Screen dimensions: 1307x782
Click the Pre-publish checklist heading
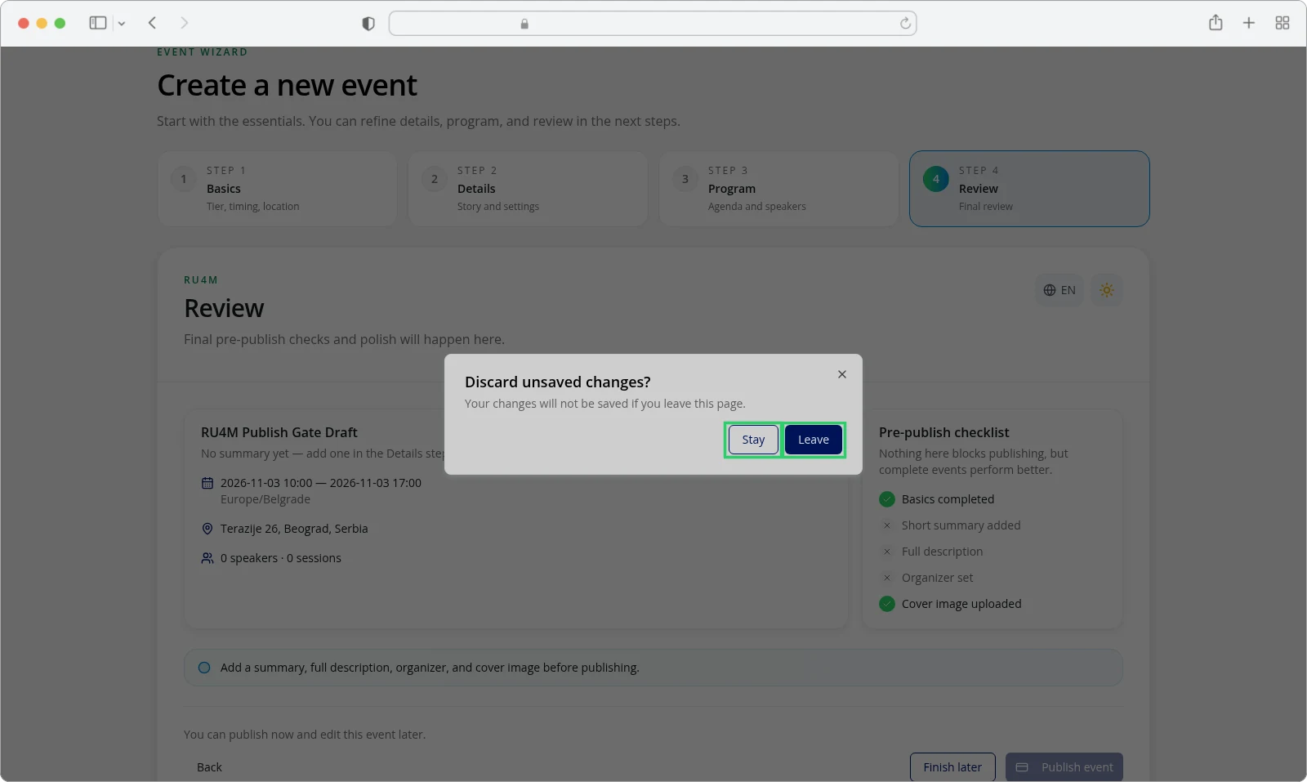click(x=944, y=432)
